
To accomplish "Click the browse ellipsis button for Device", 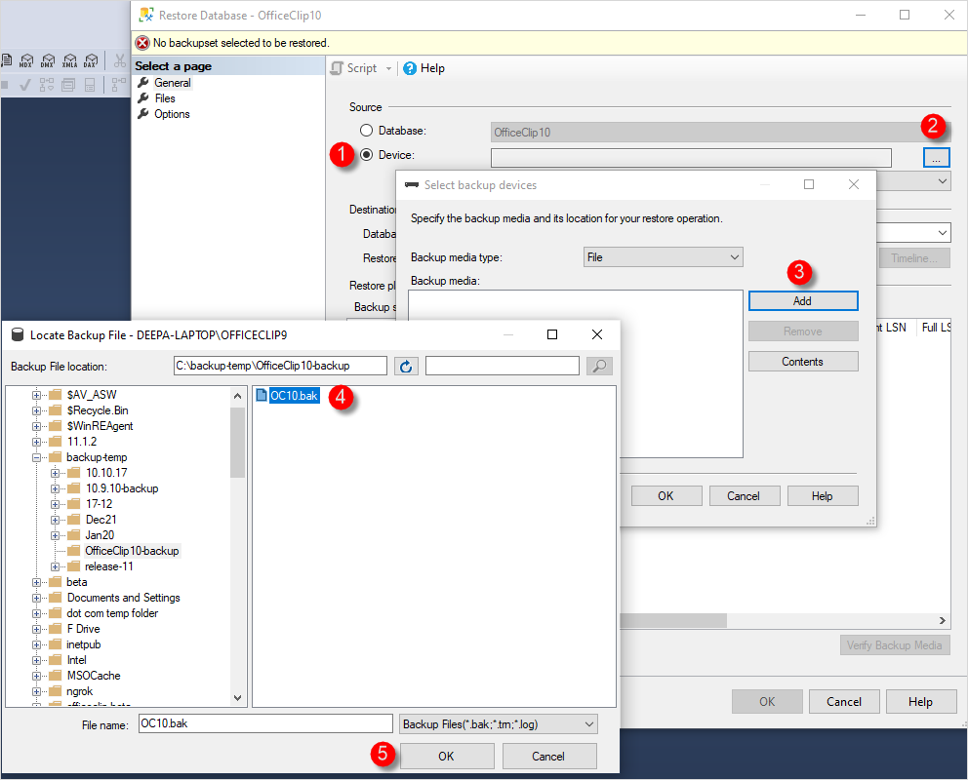I will click(936, 158).
